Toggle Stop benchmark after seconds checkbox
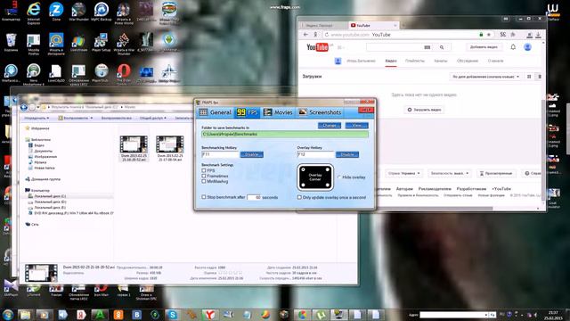 tap(204, 197)
